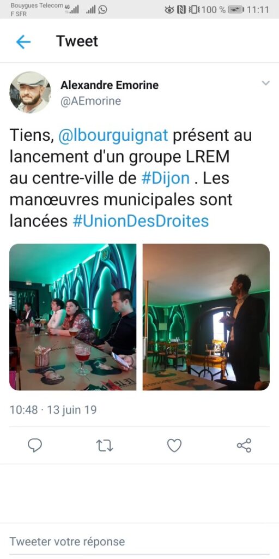Viewport: 279px width, 559px height.
Task: Retweet using the arrows icon
Action: pos(105,445)
